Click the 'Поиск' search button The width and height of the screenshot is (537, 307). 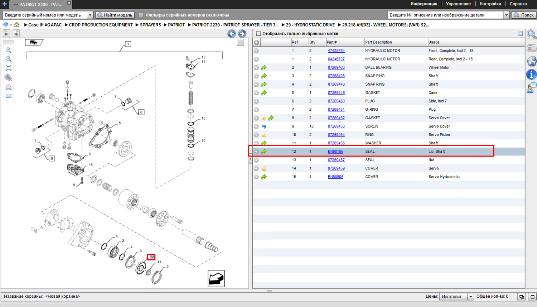pos(524,15)
